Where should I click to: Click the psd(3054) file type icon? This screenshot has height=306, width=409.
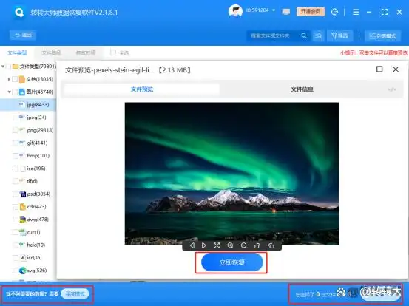(23, 194)
